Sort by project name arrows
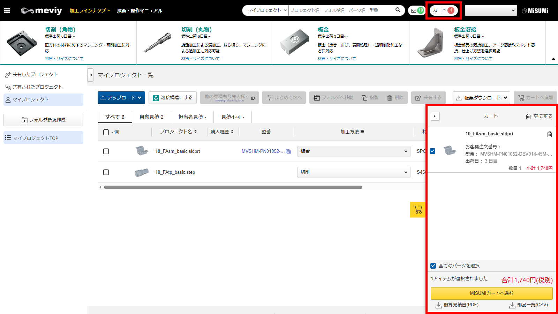Viewport: 558px width, 314px height. [195, 132]
